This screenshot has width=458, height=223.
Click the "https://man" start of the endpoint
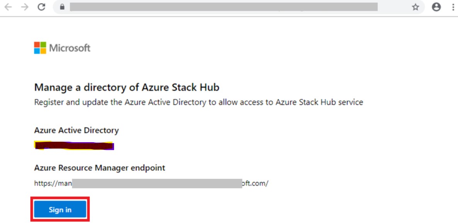tap(53, 183)
